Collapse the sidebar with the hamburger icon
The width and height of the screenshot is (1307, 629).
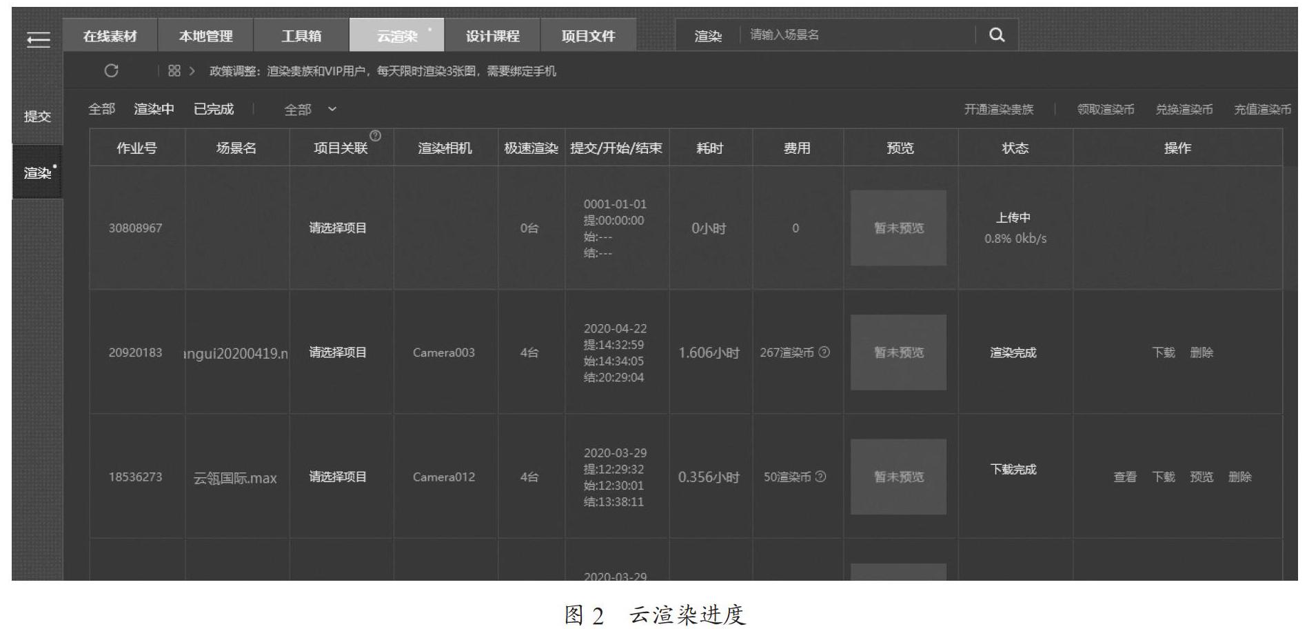click(38, 40)
